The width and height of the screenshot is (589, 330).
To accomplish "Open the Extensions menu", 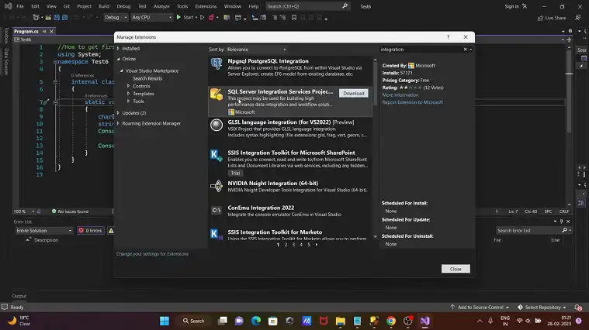I will point(206,6).
